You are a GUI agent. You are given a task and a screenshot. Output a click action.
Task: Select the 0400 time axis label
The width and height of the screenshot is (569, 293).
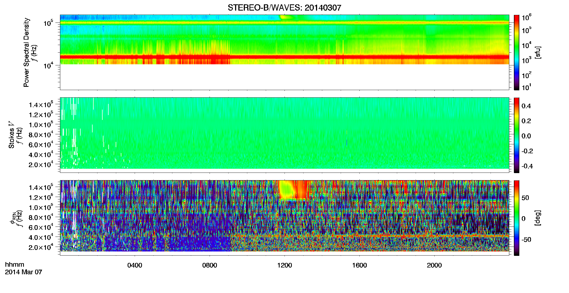[135, 265]
